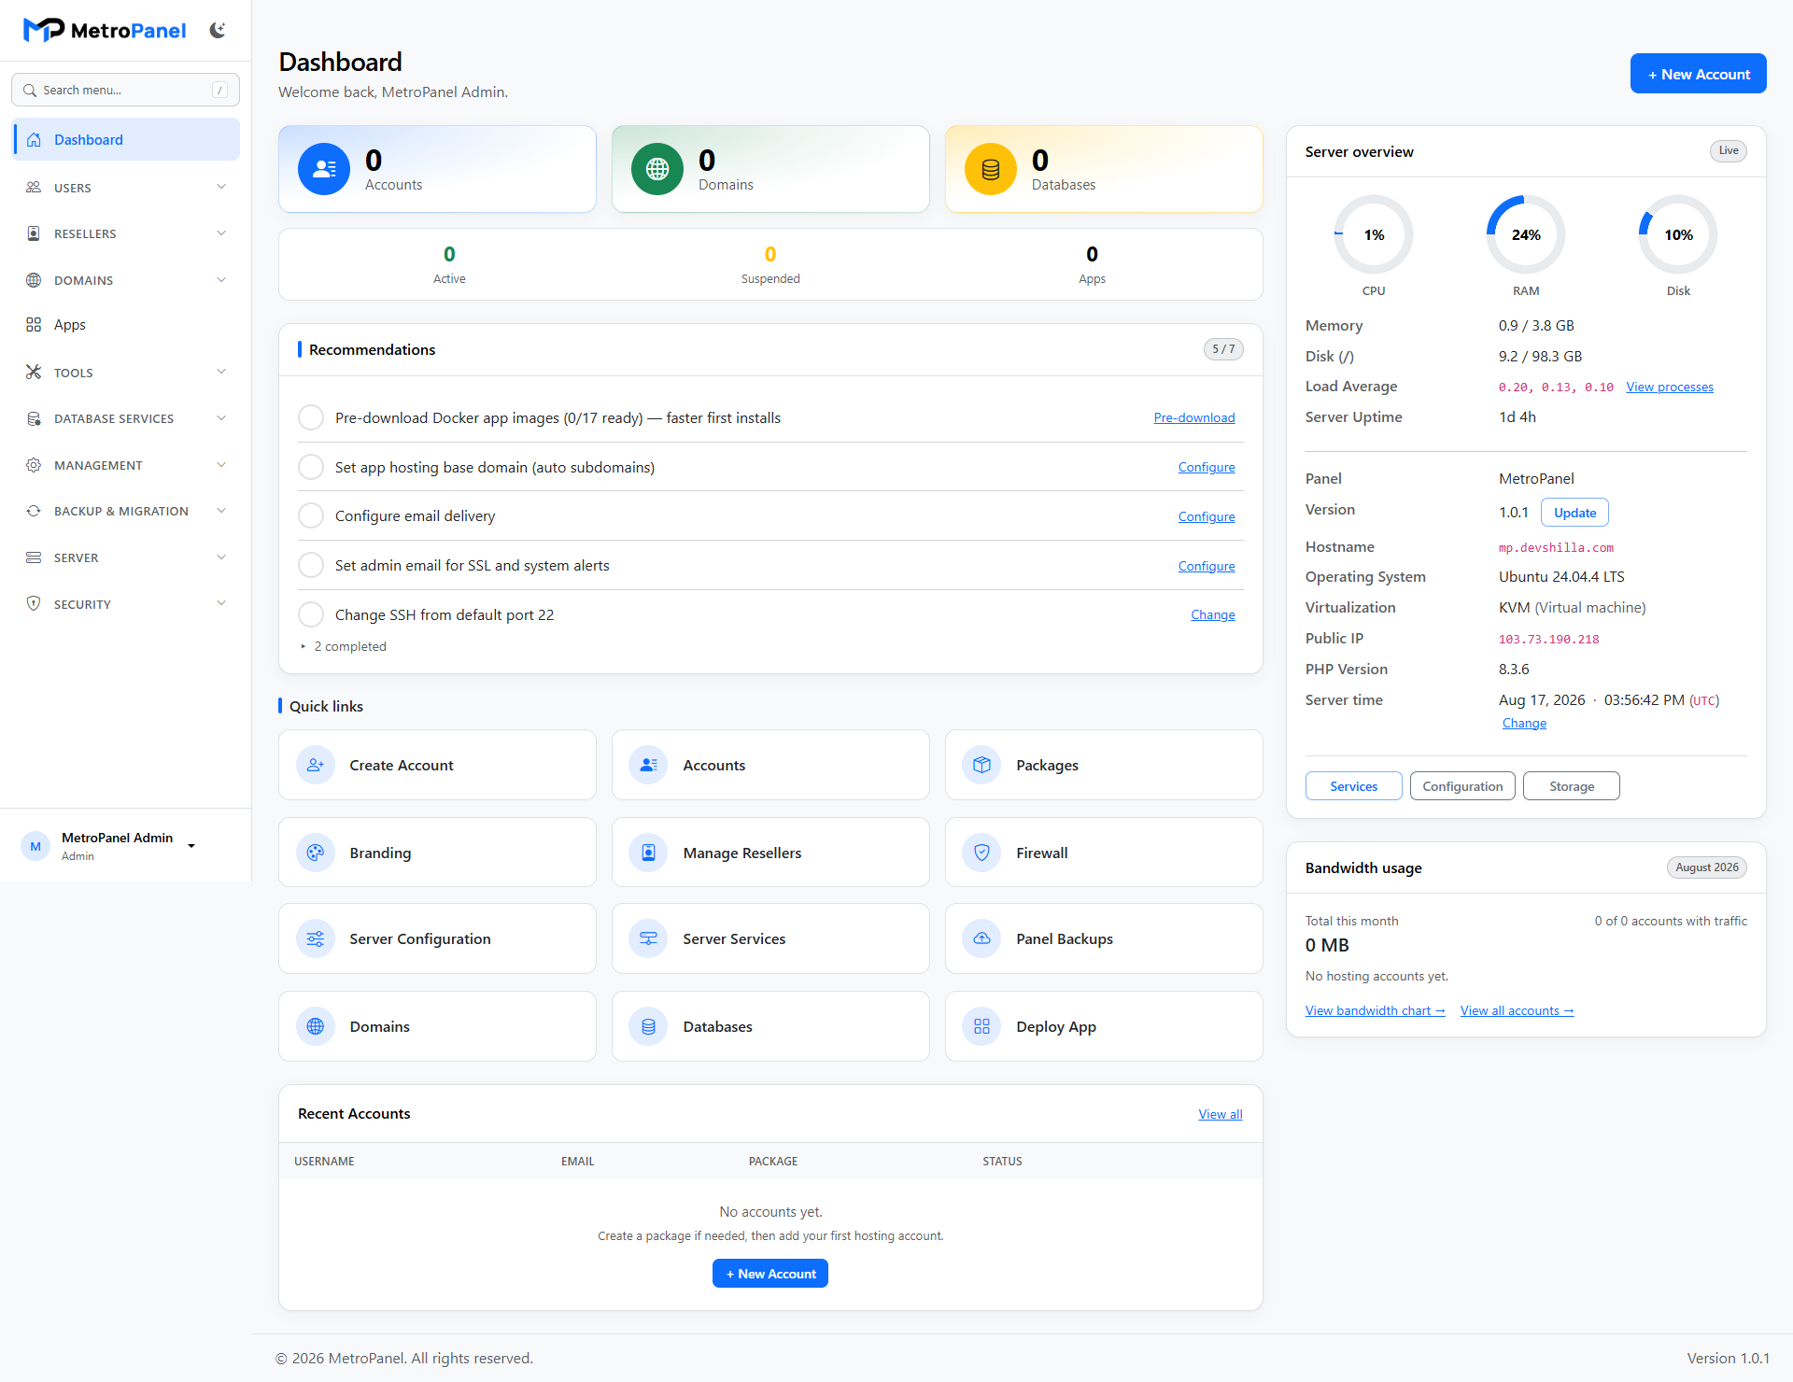
Task: Select the Services tab in Server overview
Action: [1353, 786]
